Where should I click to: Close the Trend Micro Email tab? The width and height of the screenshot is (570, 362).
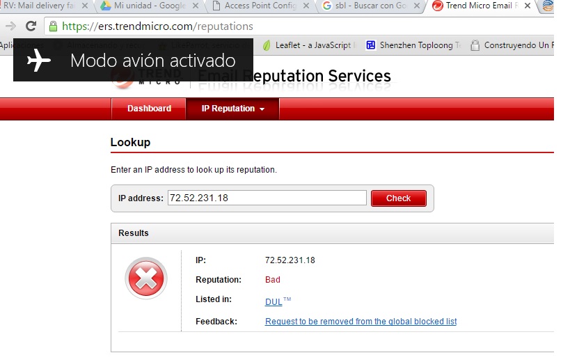coord(528,6)
